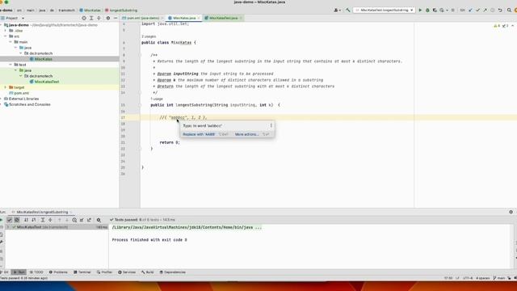Click the warnings count indicator in editor
Screen dimensions: 517x291
pyautogui.click(x=497, y=26)
